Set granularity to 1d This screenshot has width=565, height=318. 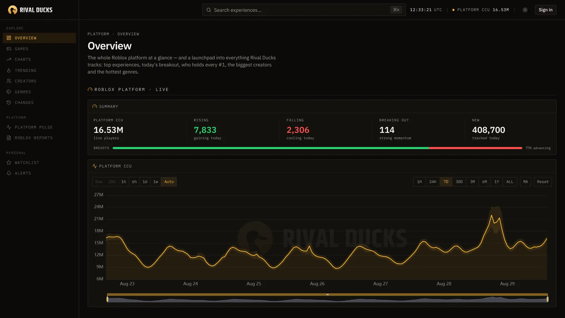point(145,182)
